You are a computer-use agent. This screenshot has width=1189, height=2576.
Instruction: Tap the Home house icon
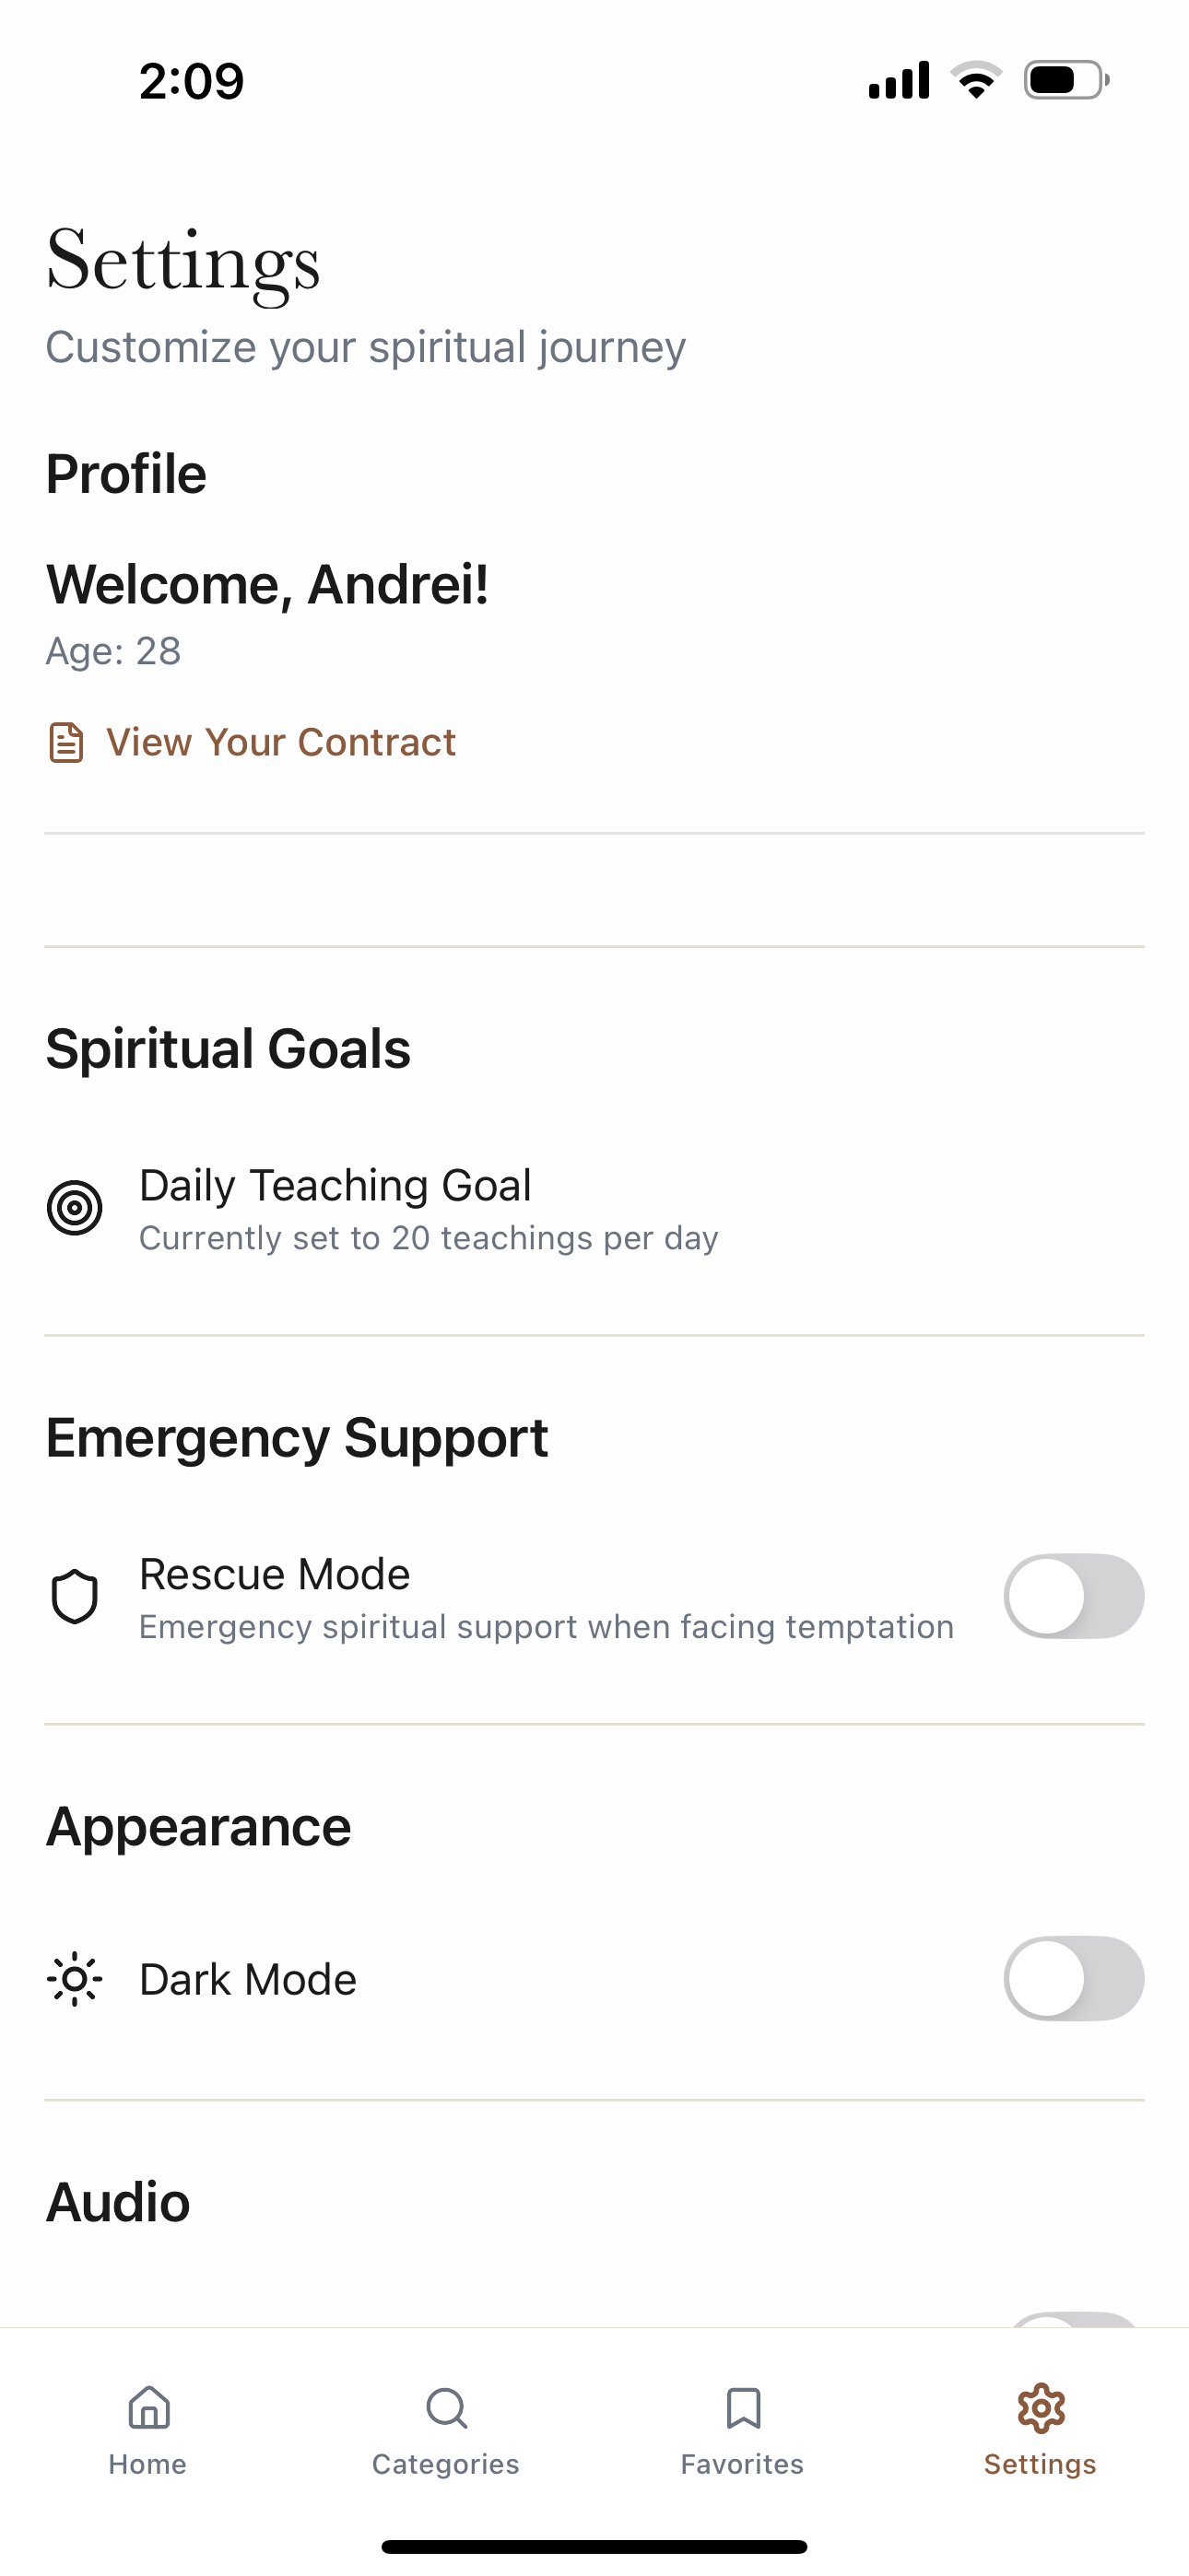click(x=148, y=2408)
